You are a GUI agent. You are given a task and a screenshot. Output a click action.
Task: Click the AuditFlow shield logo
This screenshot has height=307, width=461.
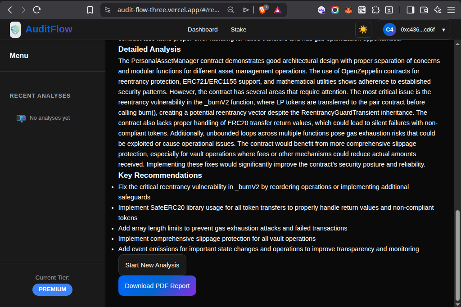pos(15,30)
